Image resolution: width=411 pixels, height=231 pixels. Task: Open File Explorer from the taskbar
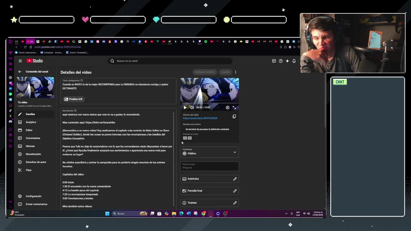point(174,214)
